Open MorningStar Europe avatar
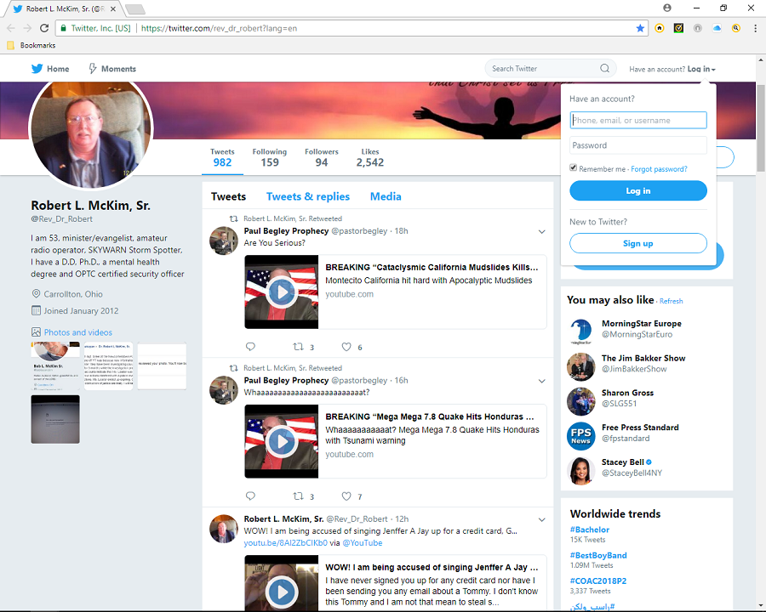 tap(580, 331)
